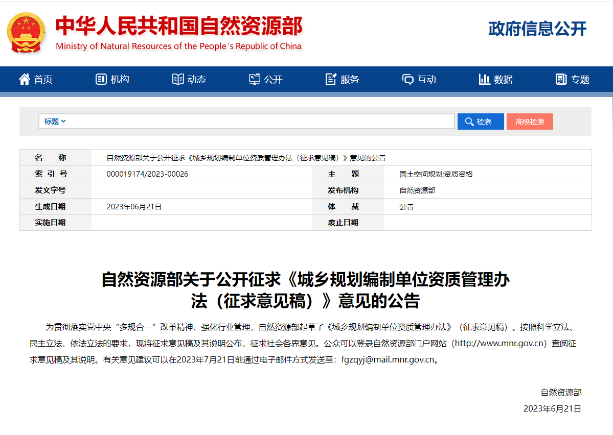Click the 政府信息公开 header title
Image resolution: width=613 pixels, height=435 pixels.
coord(537,29)
